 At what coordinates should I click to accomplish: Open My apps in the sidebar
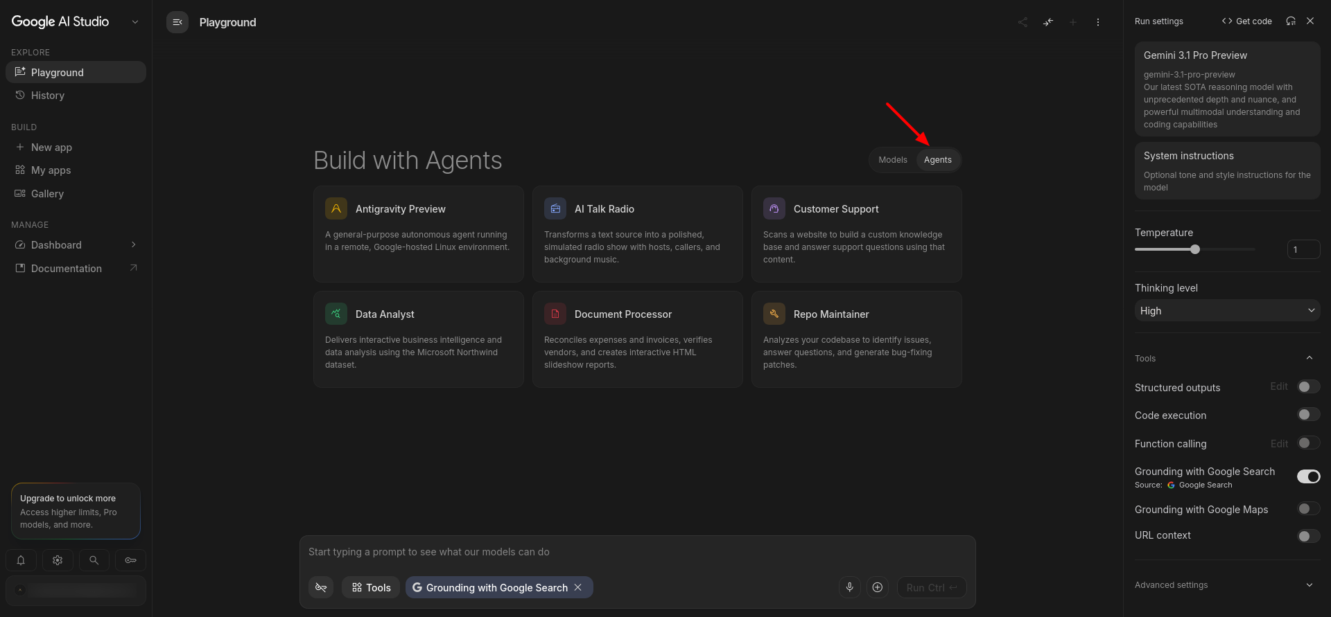tap(76, 170)
